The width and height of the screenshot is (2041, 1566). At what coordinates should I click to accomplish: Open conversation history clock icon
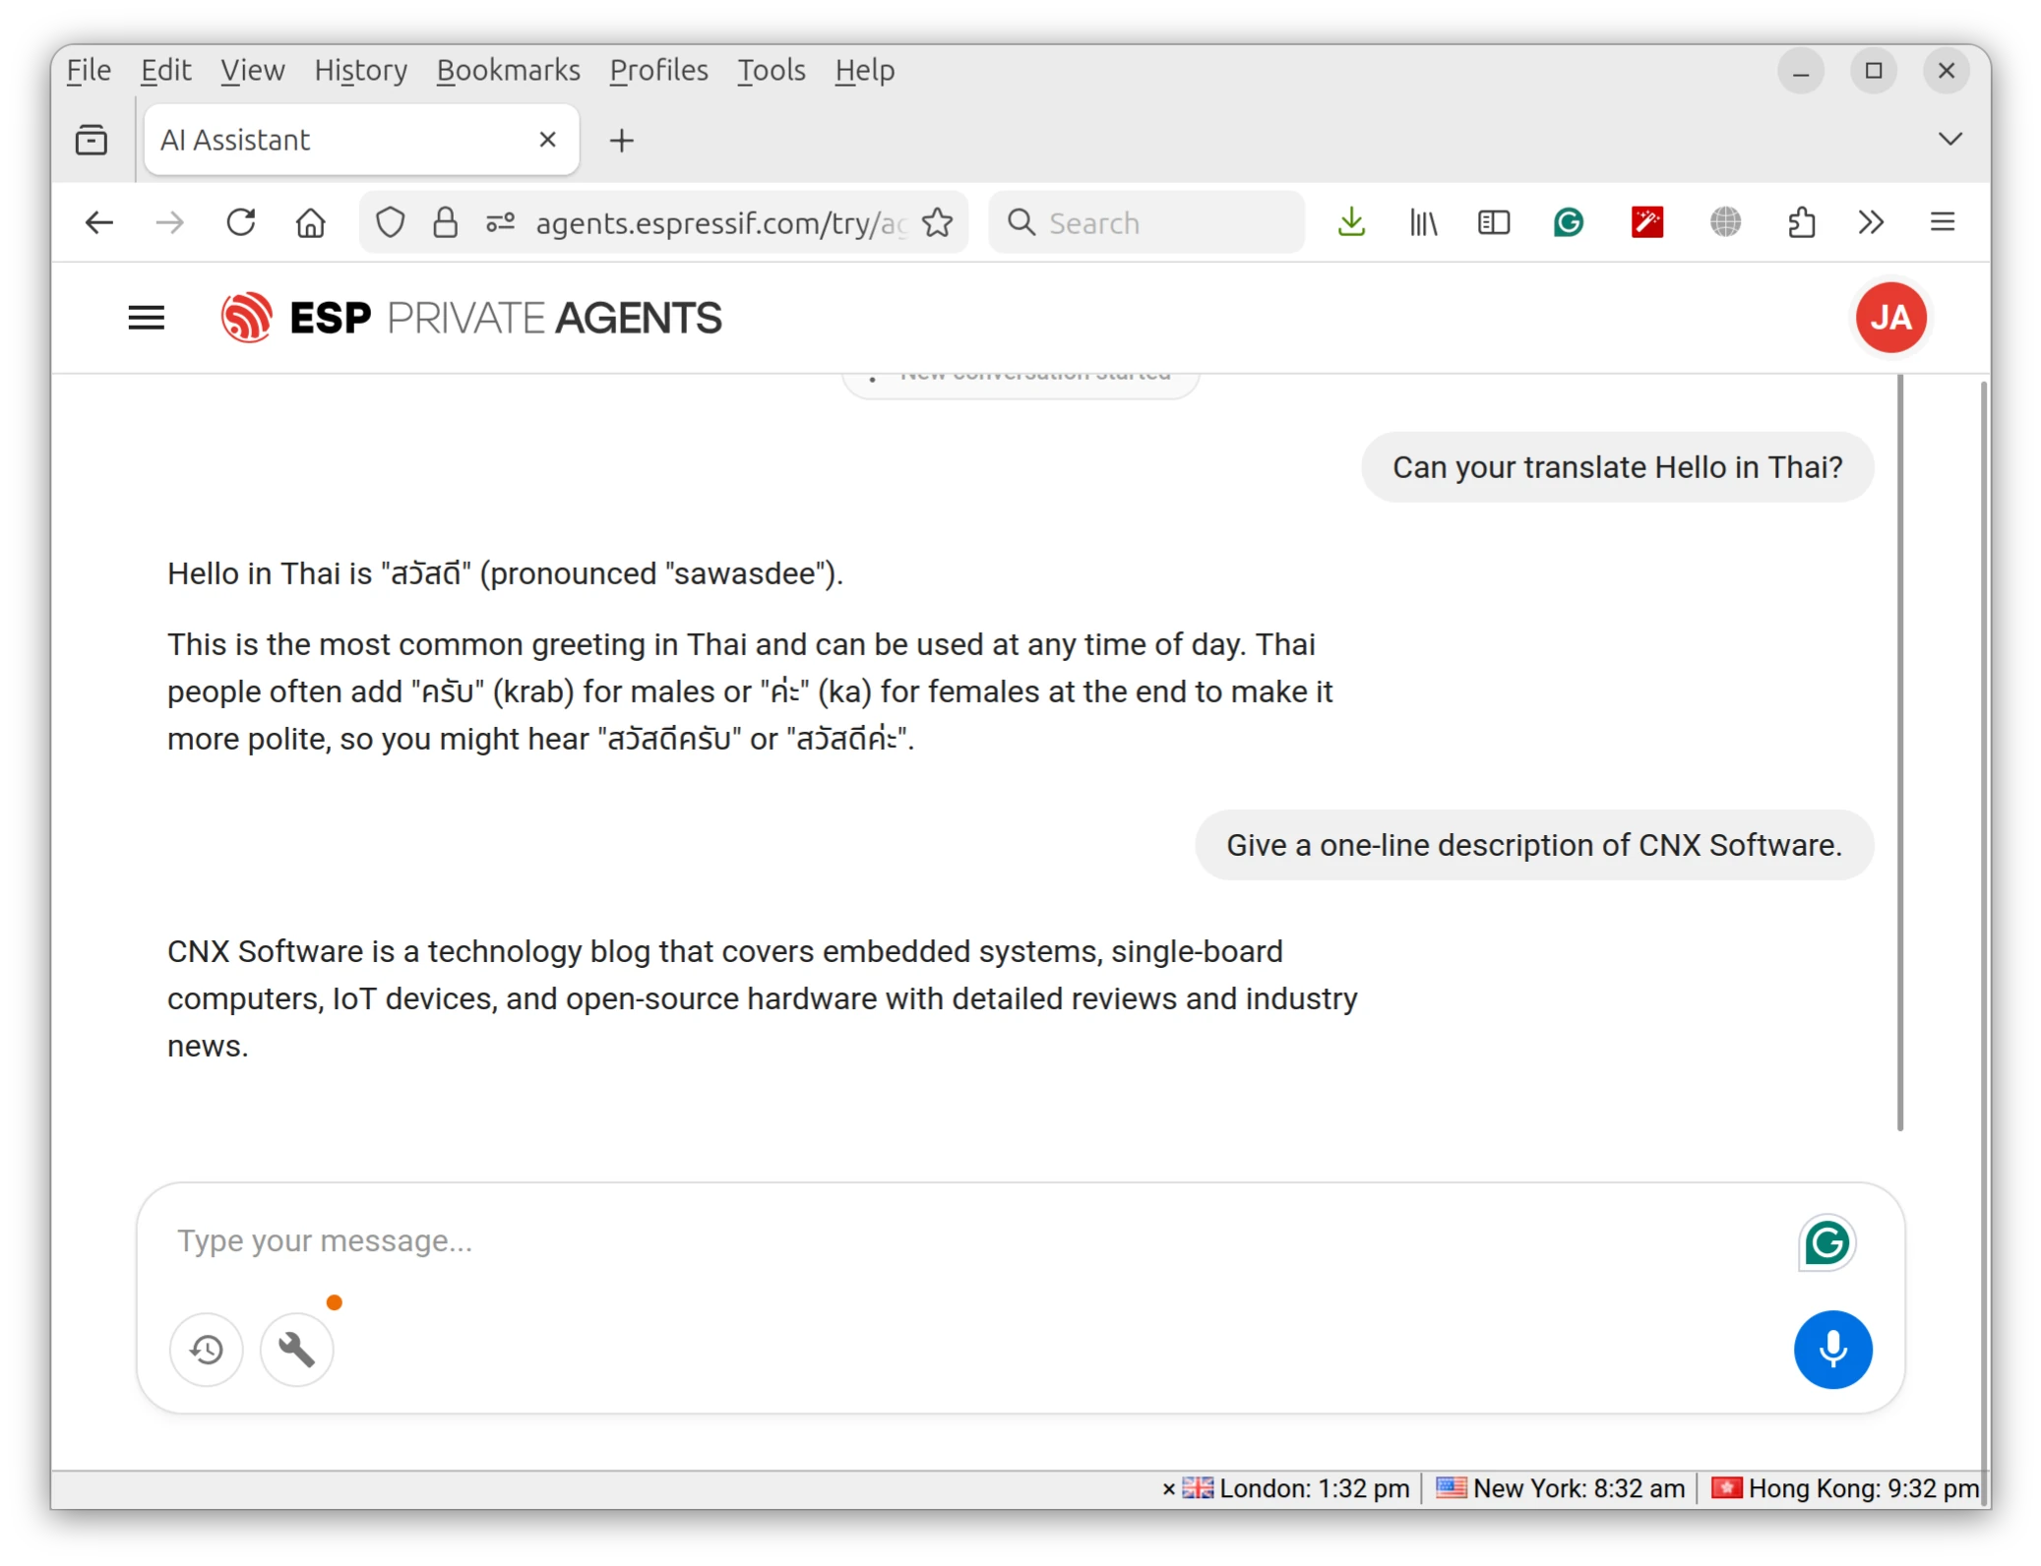click(207, 1349)
